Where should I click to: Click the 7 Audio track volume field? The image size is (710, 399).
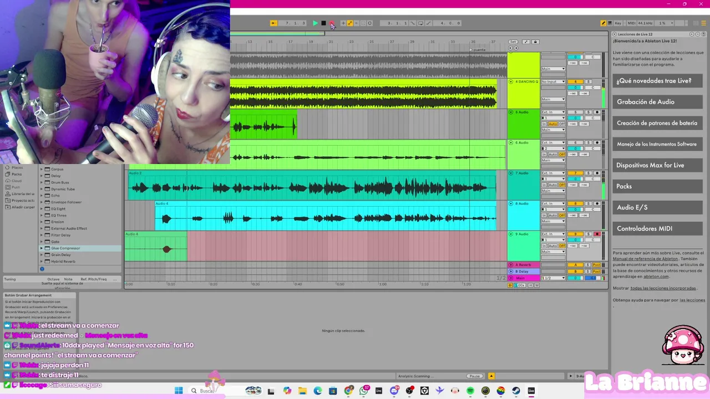click(x=575, y=179)
